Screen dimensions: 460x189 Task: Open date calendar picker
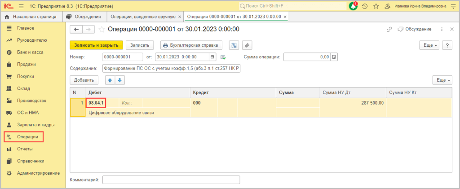click(212, 57)
